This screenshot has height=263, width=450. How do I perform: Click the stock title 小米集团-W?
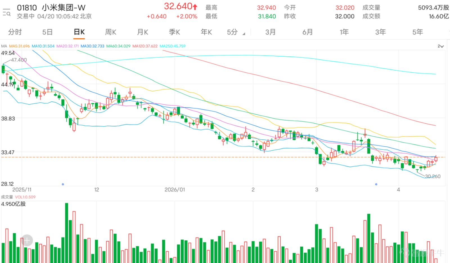coord(64,8)
